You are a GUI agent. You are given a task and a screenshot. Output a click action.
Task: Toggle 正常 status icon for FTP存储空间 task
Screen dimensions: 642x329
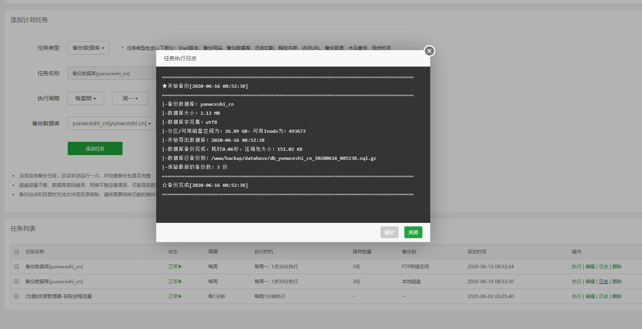[175, 267]
